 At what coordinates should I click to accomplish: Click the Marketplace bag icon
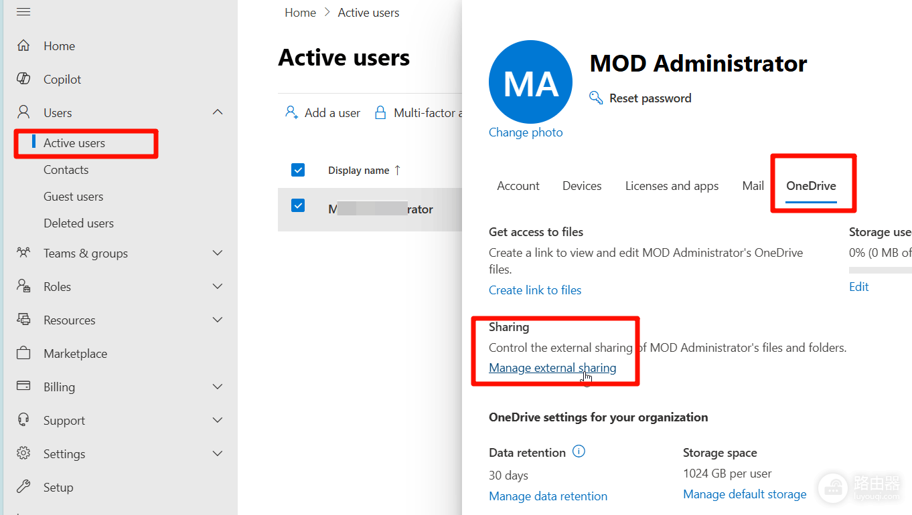[x=23, y=353]
